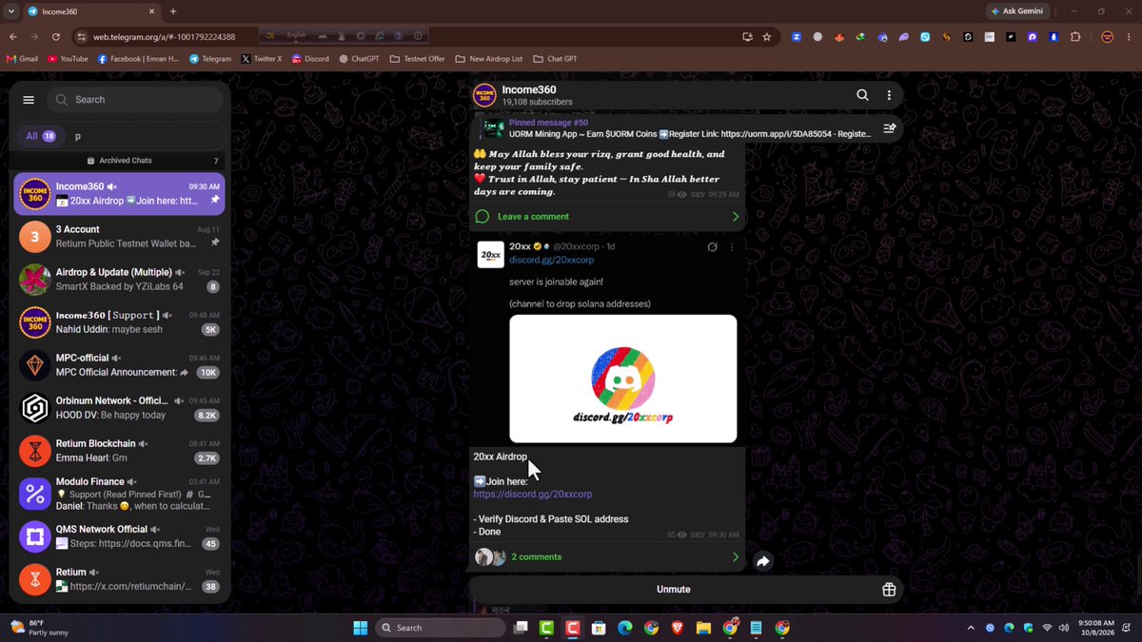Switch to the Income360 browser tab
Image resolution: width=1142 pixels, height=642 pixels.
(x=90, y=11)
